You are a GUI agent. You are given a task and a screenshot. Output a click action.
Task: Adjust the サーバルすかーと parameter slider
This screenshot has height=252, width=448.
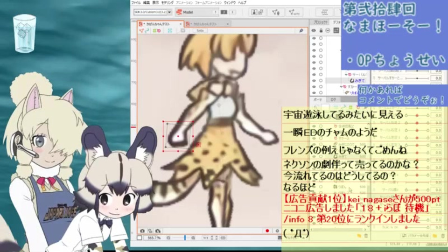coord(417,78)
